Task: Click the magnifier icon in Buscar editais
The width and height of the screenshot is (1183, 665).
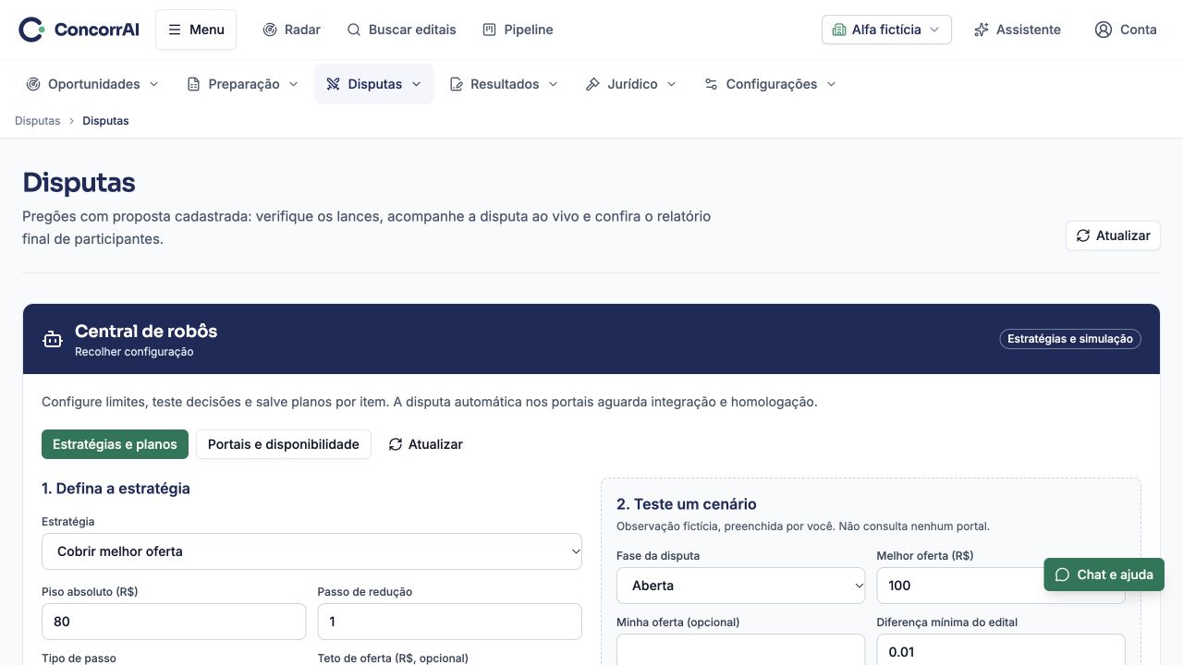Action: click(x=354, y=30)
